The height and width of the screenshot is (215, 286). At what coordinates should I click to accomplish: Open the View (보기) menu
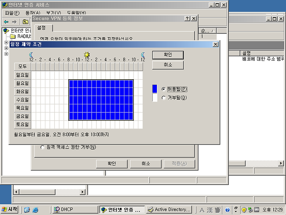pos(54,13)
